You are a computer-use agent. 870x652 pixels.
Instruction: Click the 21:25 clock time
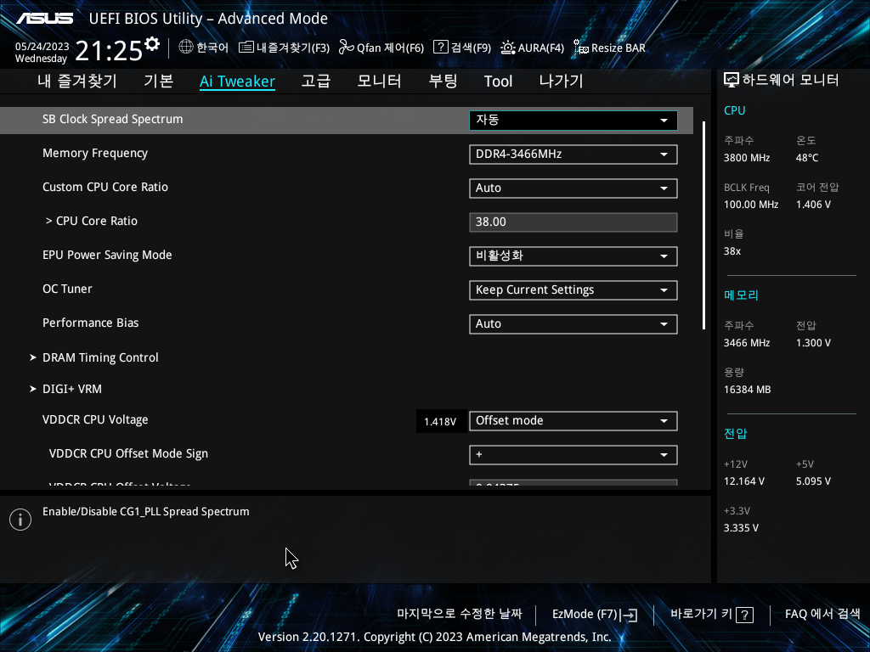pos(109,51)
